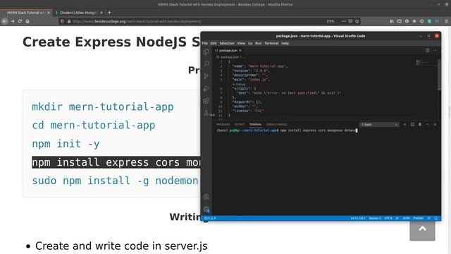
Task: Click the VS Code editor vertical scrollbar
Action: click(x=439, y=75)
